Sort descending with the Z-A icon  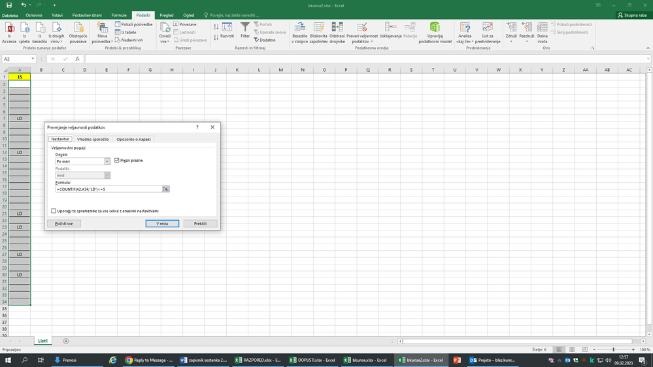point(216,37)
